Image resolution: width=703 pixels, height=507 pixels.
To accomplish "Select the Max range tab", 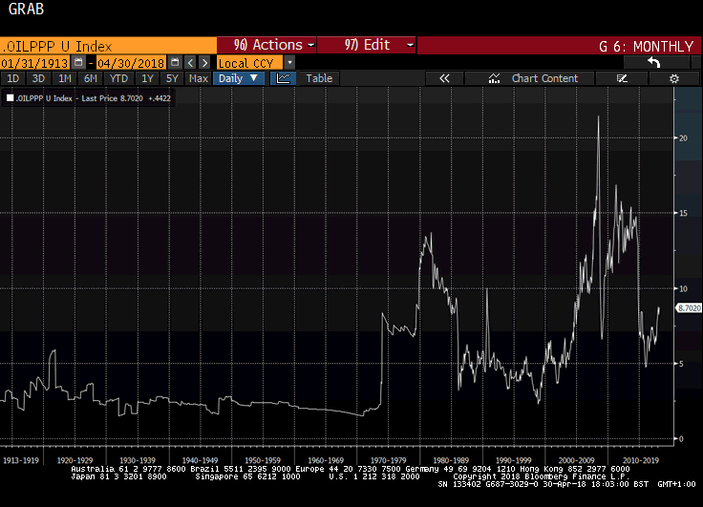I will point(198,78).
